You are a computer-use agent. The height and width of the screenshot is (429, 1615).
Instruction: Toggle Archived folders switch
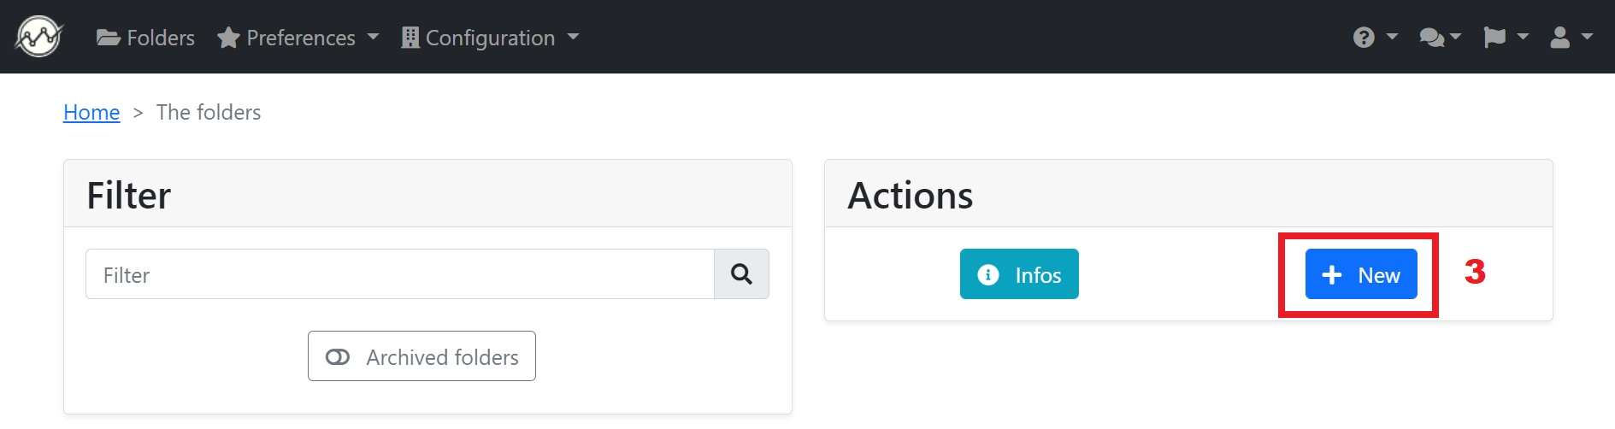click(x=421, y=356)
